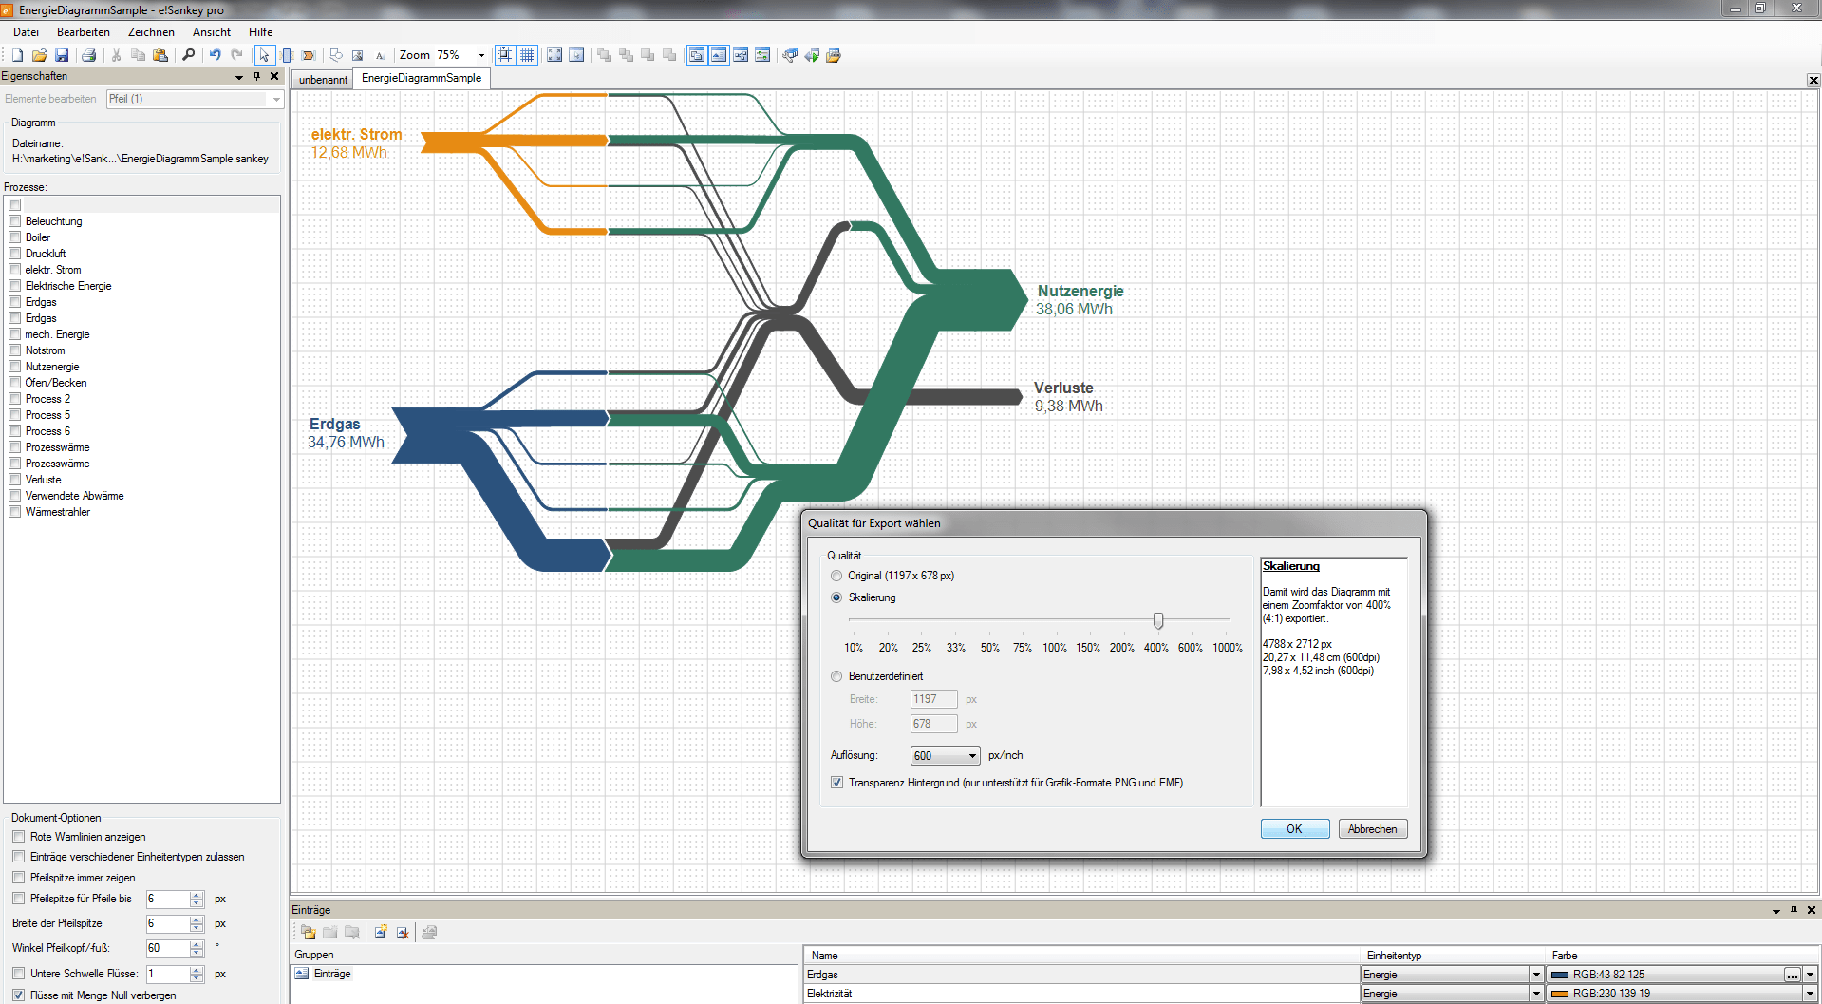Switch to the unbenannt tab

323,80
